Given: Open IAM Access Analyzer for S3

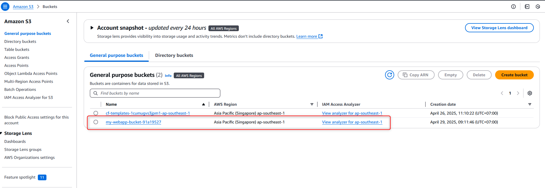Looking at the screenshot, I should [x=28, y=97].
